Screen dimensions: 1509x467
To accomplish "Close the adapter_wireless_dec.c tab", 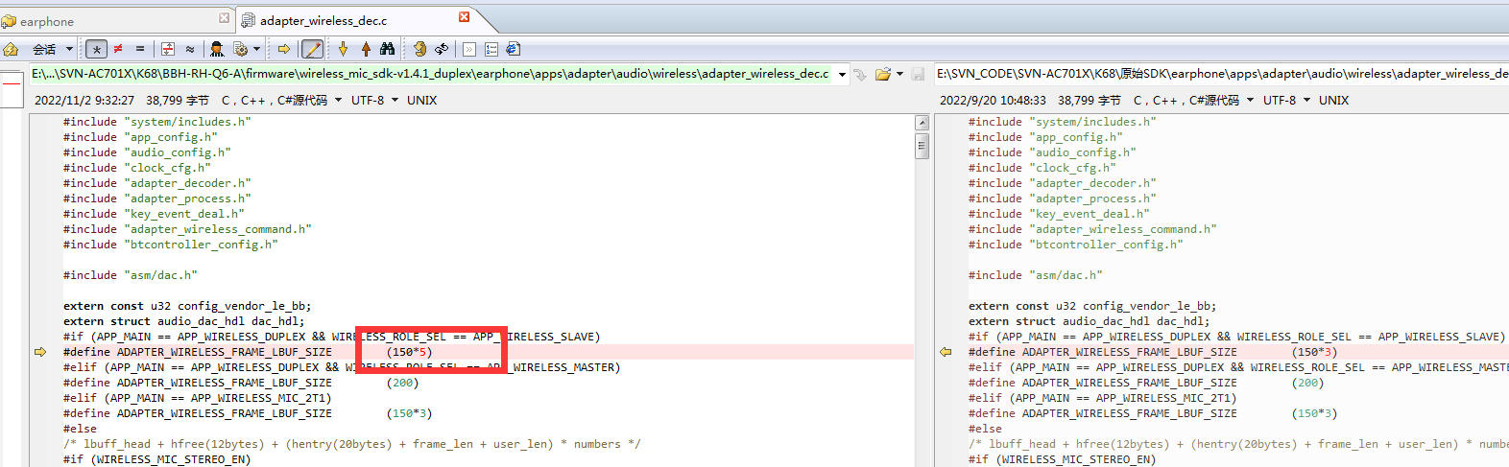I will tap(465, 17).
